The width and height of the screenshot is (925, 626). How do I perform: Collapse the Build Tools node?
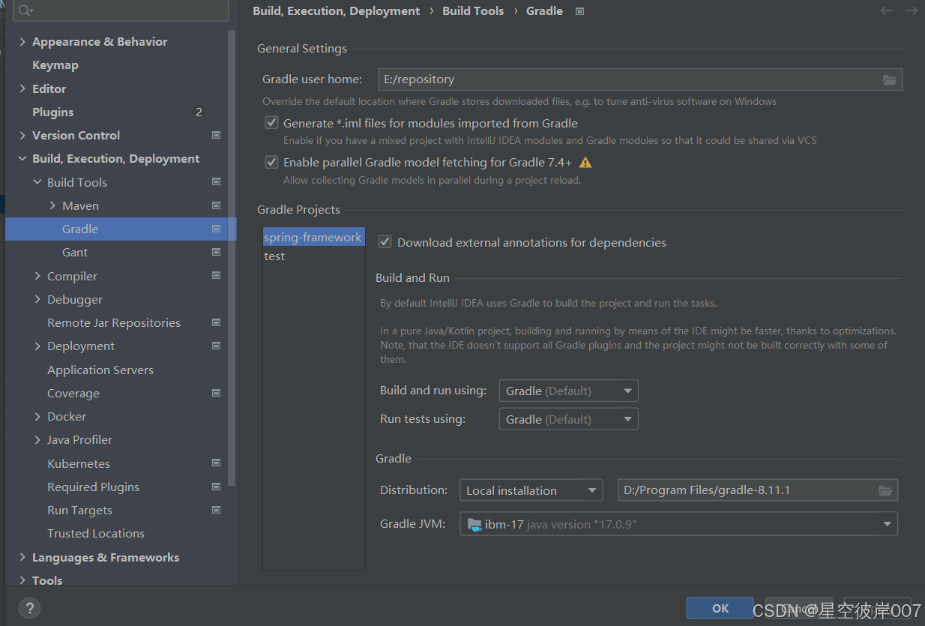click(37, 182)
